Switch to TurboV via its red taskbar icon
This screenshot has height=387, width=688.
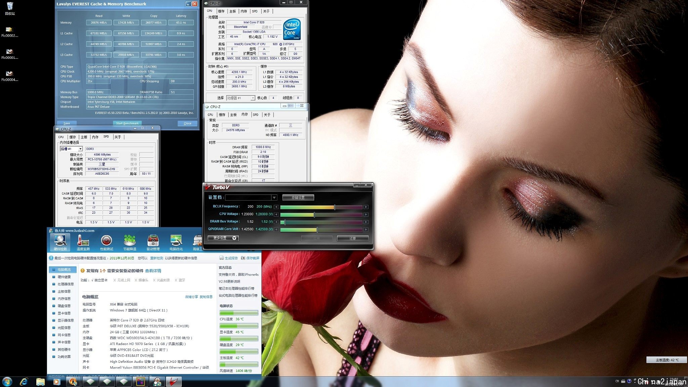pyautogui.click(x=173, y=382)
